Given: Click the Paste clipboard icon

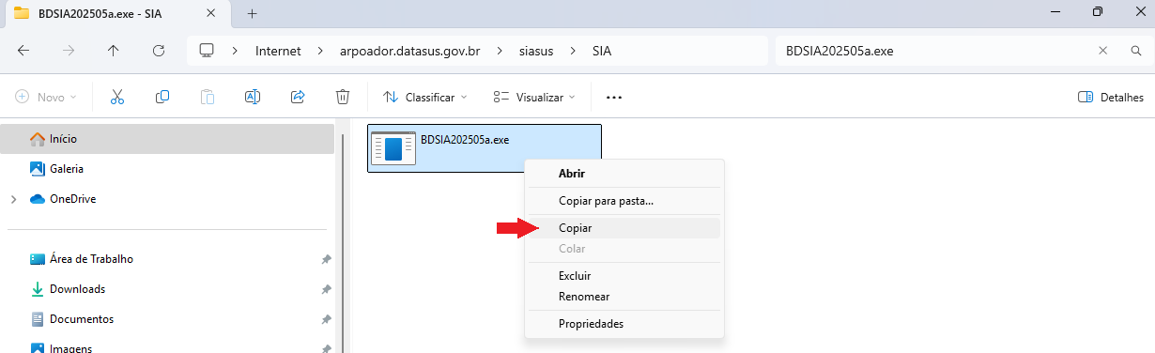Looking at the screenshot, I should pyautogui.click(x=208, y=97).
